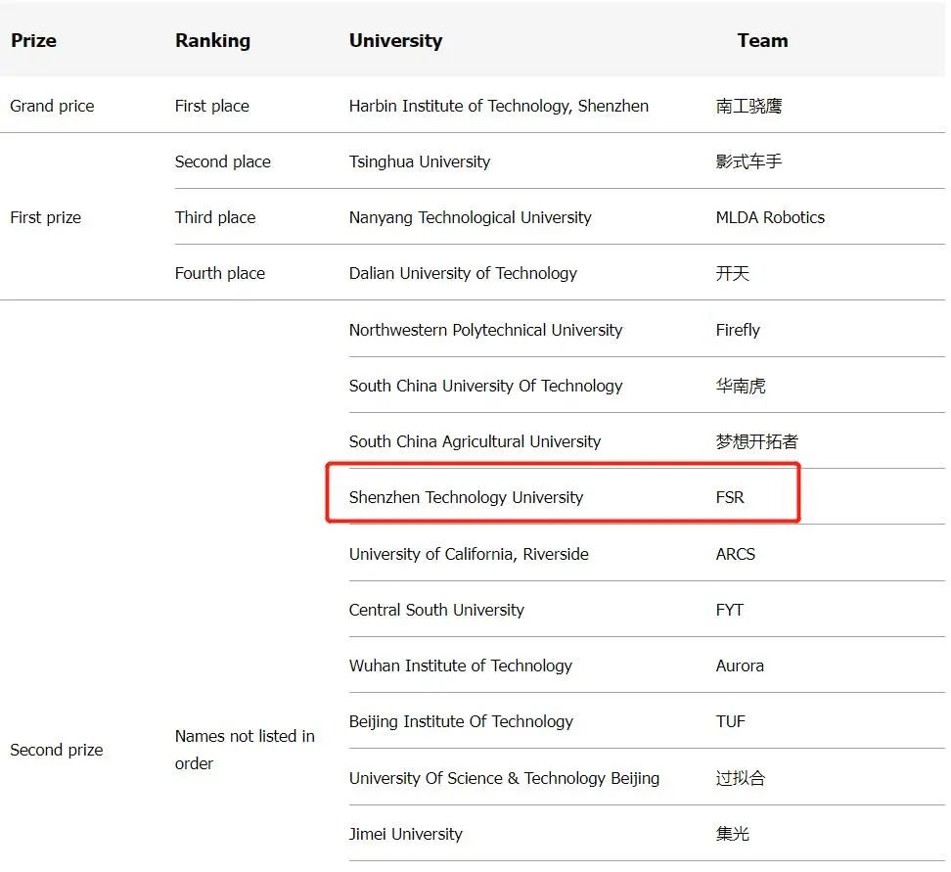Select Nanyang Technological University entry
This screenshot has height=872, width=951.
coord(470,217)
